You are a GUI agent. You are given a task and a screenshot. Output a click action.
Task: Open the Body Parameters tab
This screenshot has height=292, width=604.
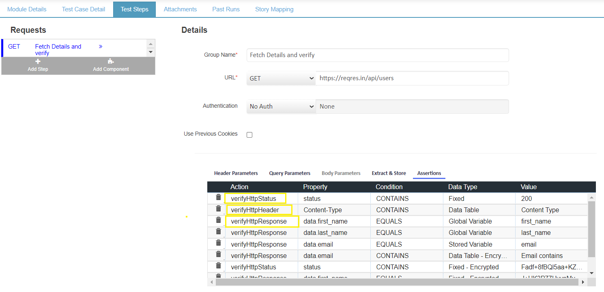point(341,173)
